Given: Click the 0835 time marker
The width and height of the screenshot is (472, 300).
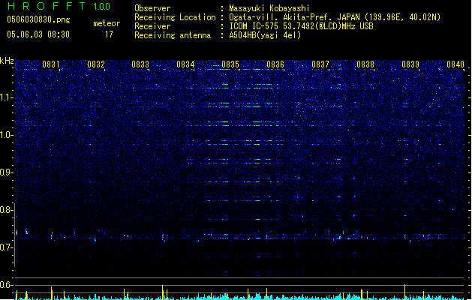Looking at the screenshot, I should pos(230,64).
